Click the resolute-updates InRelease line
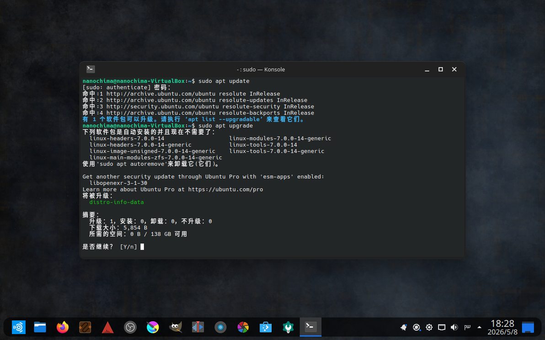Viewport: 545px width, 340px height. coord(195,100)
